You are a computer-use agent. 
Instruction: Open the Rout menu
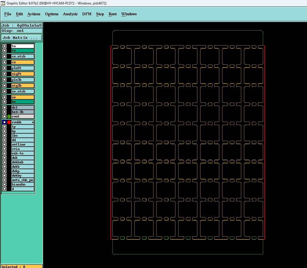pos(113,14)
